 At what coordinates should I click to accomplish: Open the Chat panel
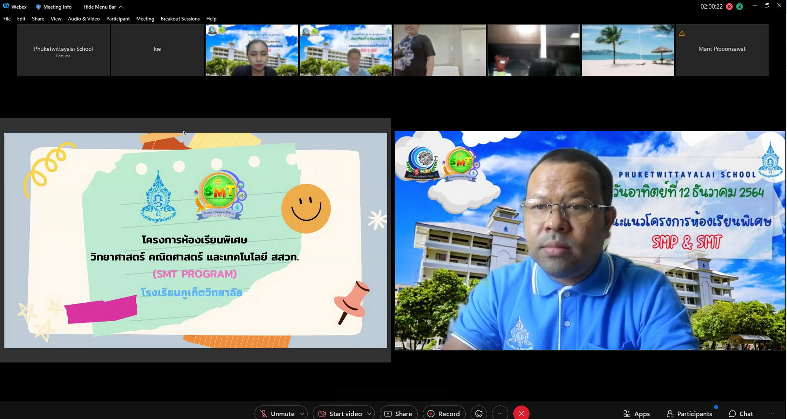point(741,414)
